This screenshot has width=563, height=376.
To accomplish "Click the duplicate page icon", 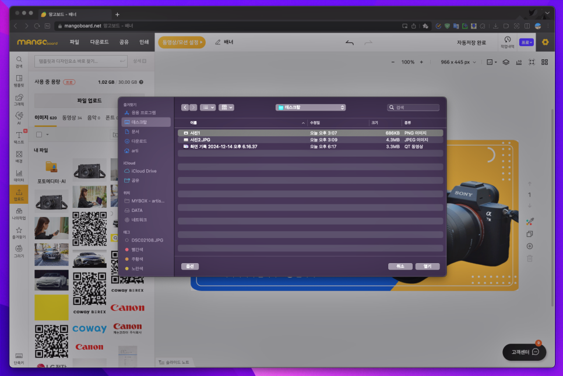I will click(x=530, y=234).
